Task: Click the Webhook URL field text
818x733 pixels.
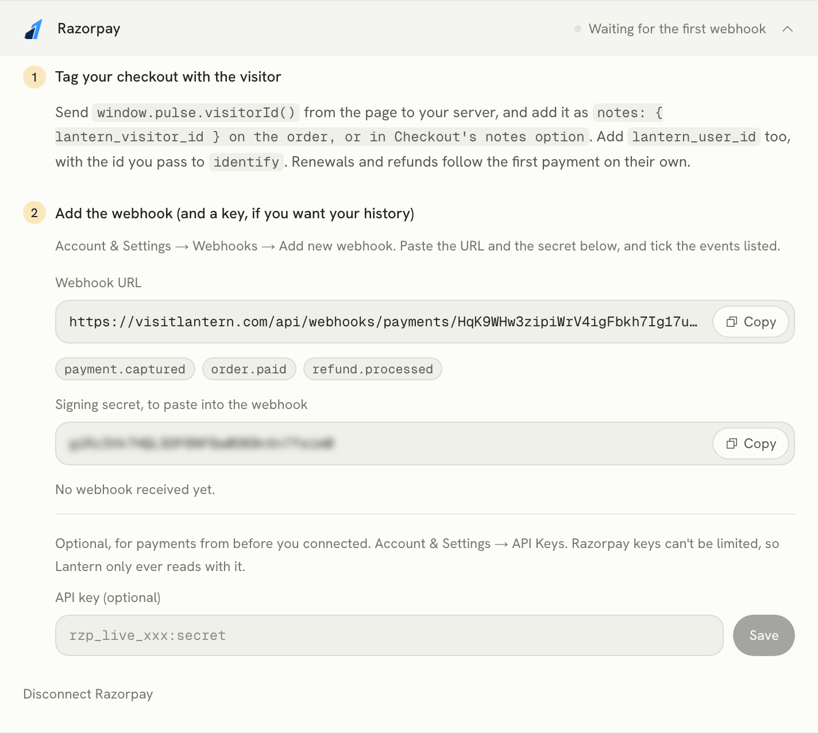Action: [383, 322]
